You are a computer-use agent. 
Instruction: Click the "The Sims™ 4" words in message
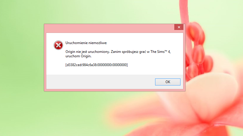click(160, 52)
